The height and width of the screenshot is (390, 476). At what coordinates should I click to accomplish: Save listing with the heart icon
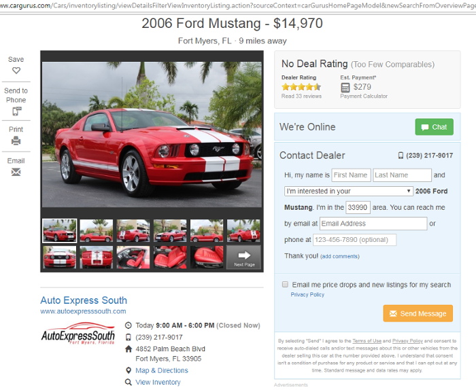coord(16,71)
